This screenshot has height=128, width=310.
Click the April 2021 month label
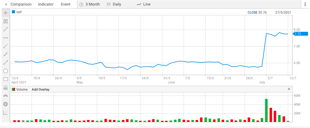point(19,82)
